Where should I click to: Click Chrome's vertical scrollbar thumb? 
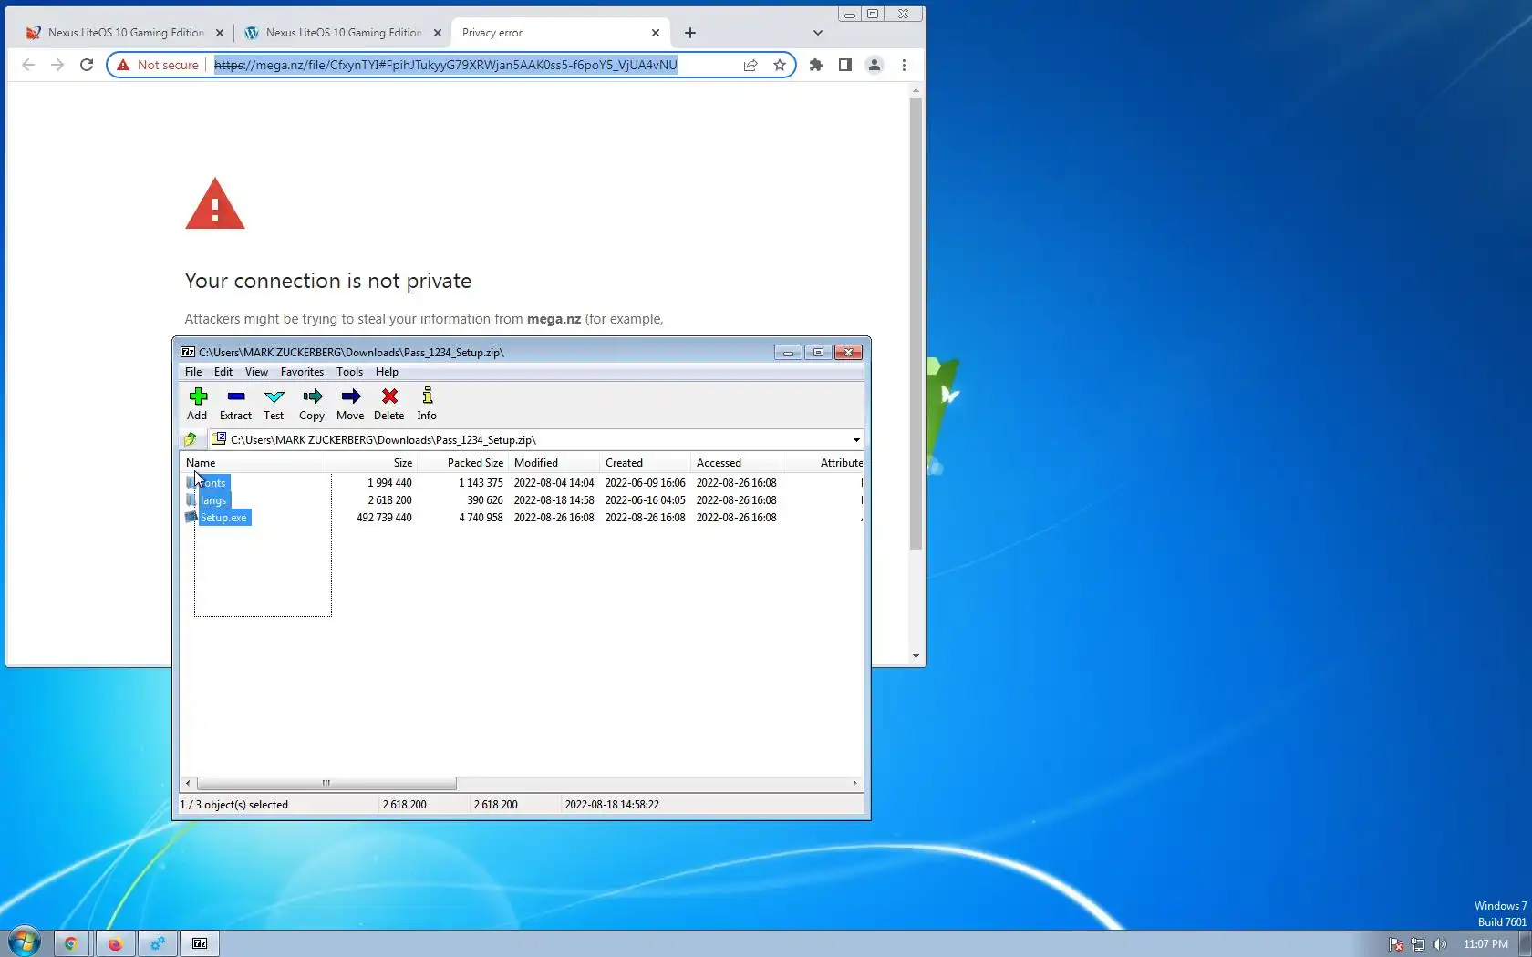[x=916, y=323]
